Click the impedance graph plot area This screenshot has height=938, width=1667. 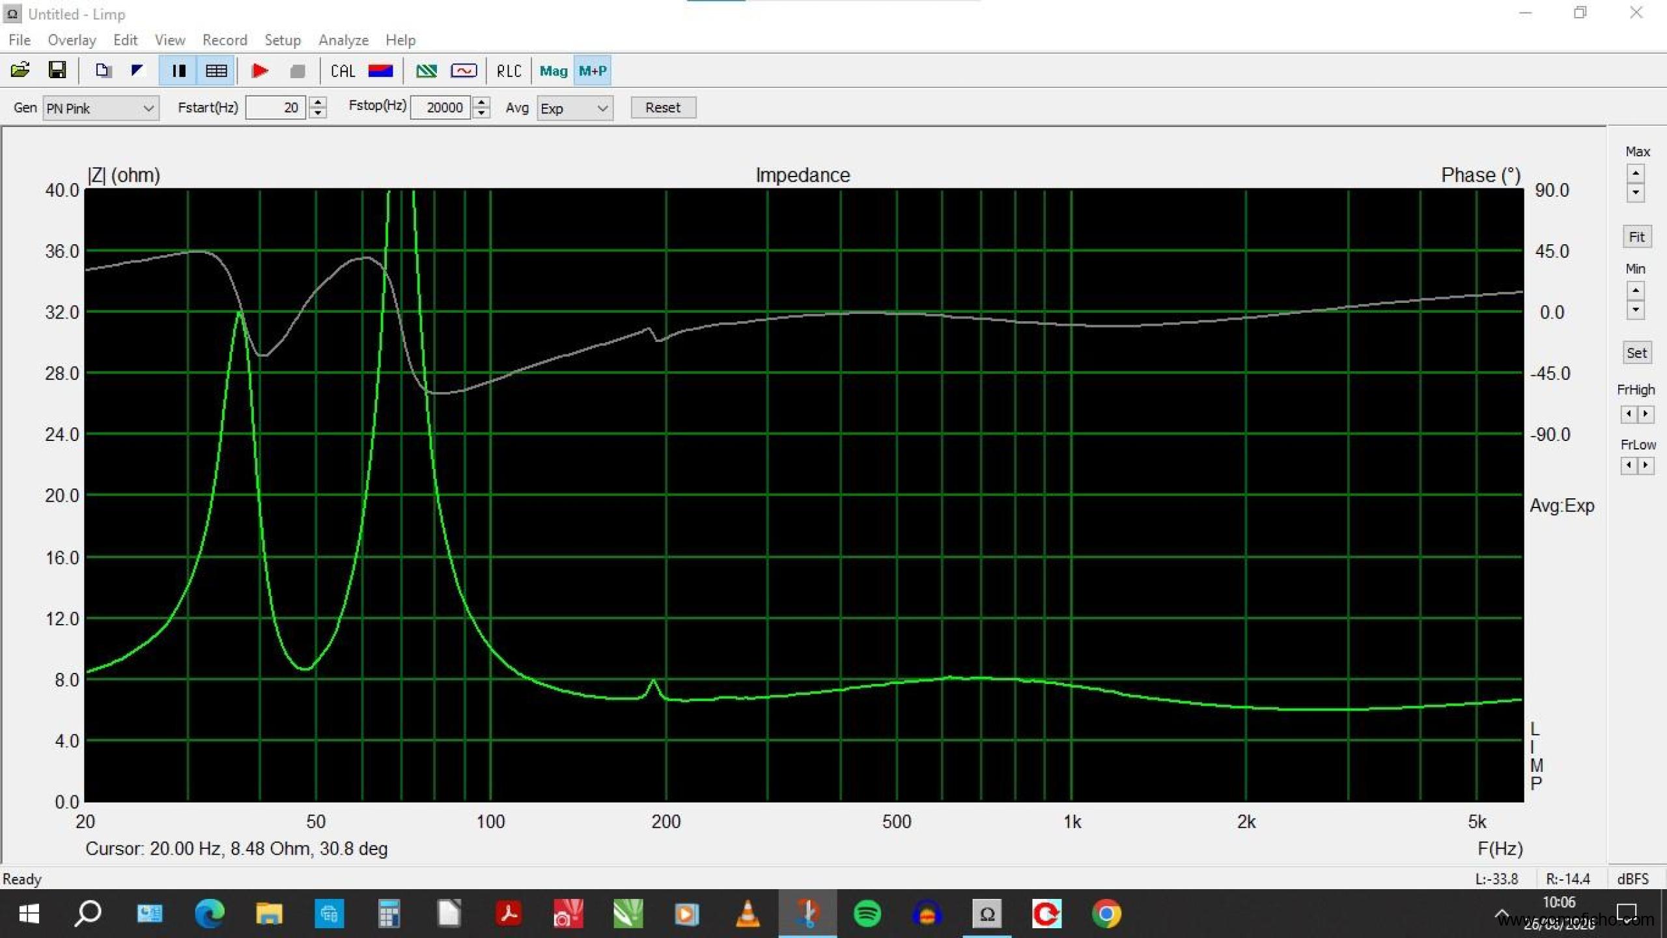[x=804, y=495]
